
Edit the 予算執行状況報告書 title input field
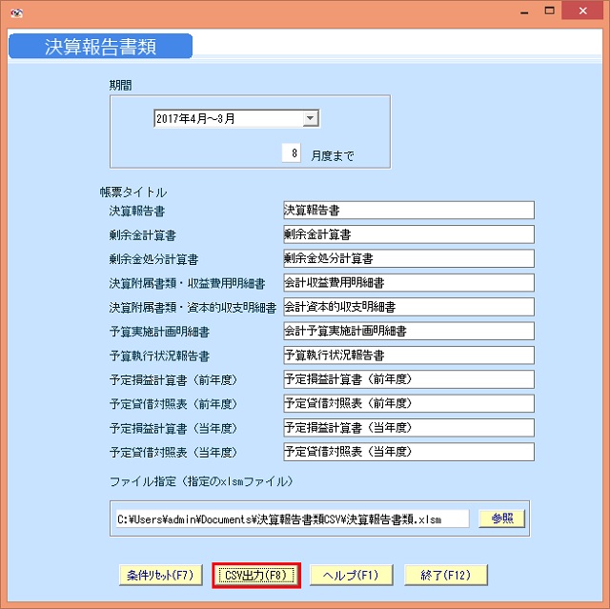click(409, 355)
